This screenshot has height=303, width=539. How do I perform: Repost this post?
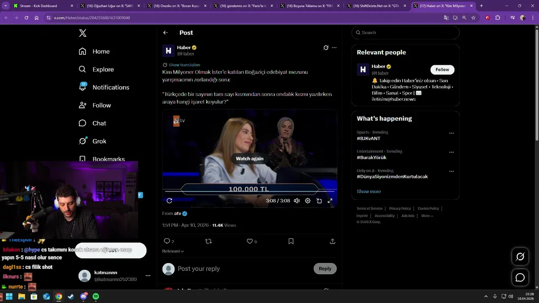click(x=208, y=241)
